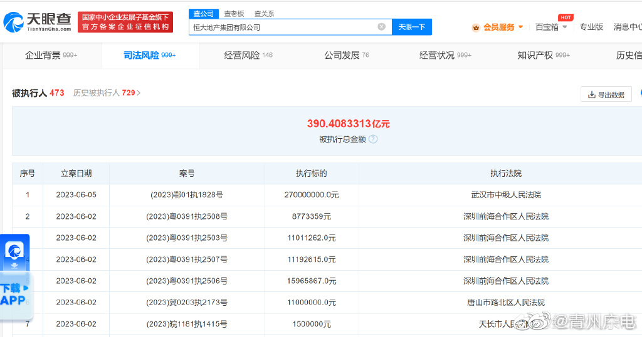This screenshot has height=337, width=642.
Task: Open the 消息中心 menu item
Action: (627, 28)
